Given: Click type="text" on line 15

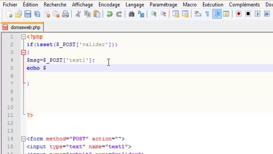Looking at the screenshot, I should [67, 147].
